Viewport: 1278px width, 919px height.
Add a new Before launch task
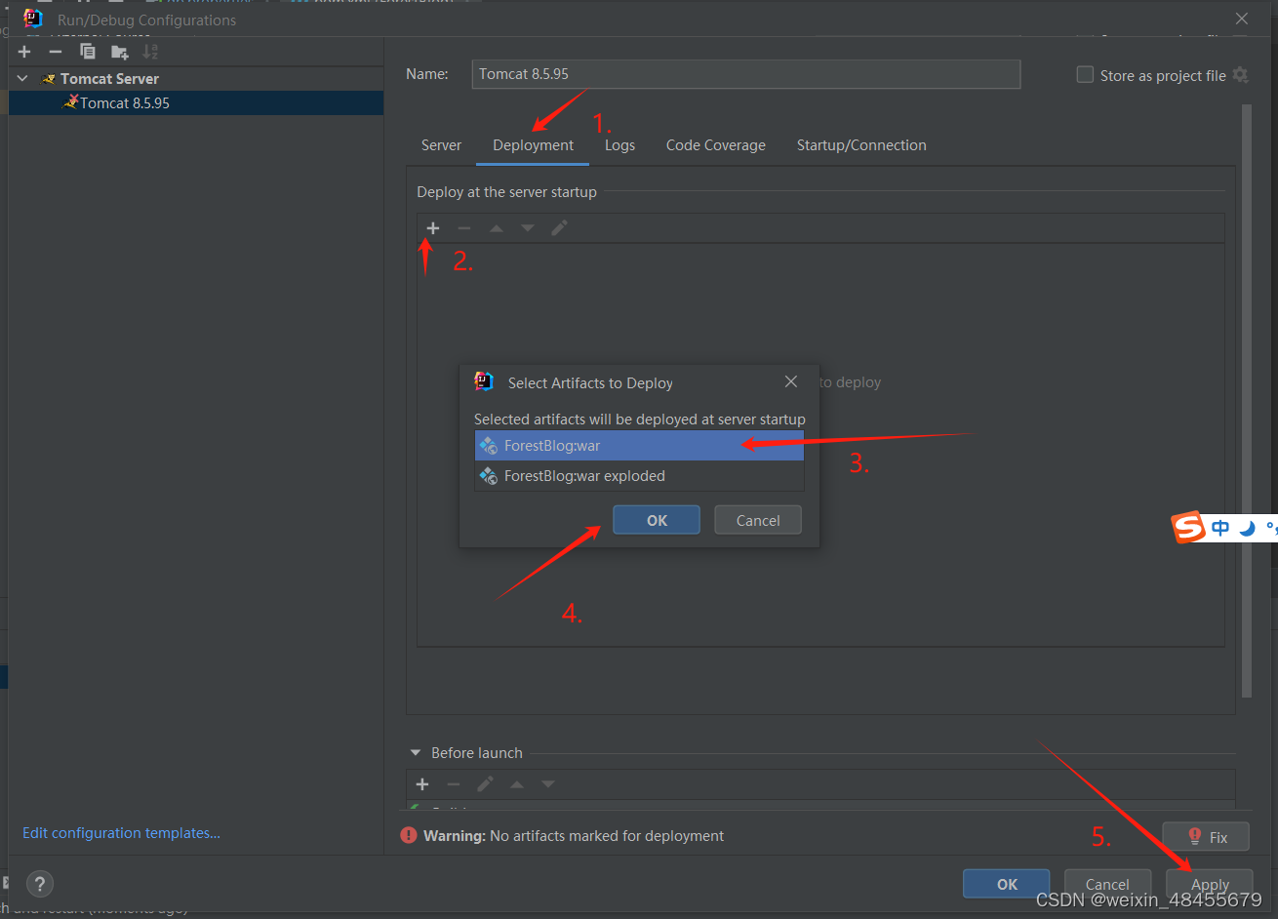(x=421, y=783)
